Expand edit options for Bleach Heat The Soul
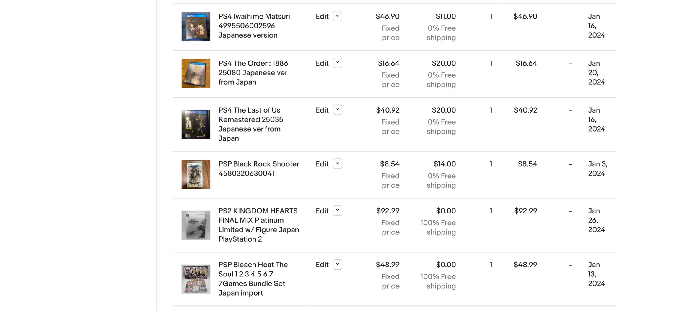Viewport: 674px width, 311px height. pos(337,265)
